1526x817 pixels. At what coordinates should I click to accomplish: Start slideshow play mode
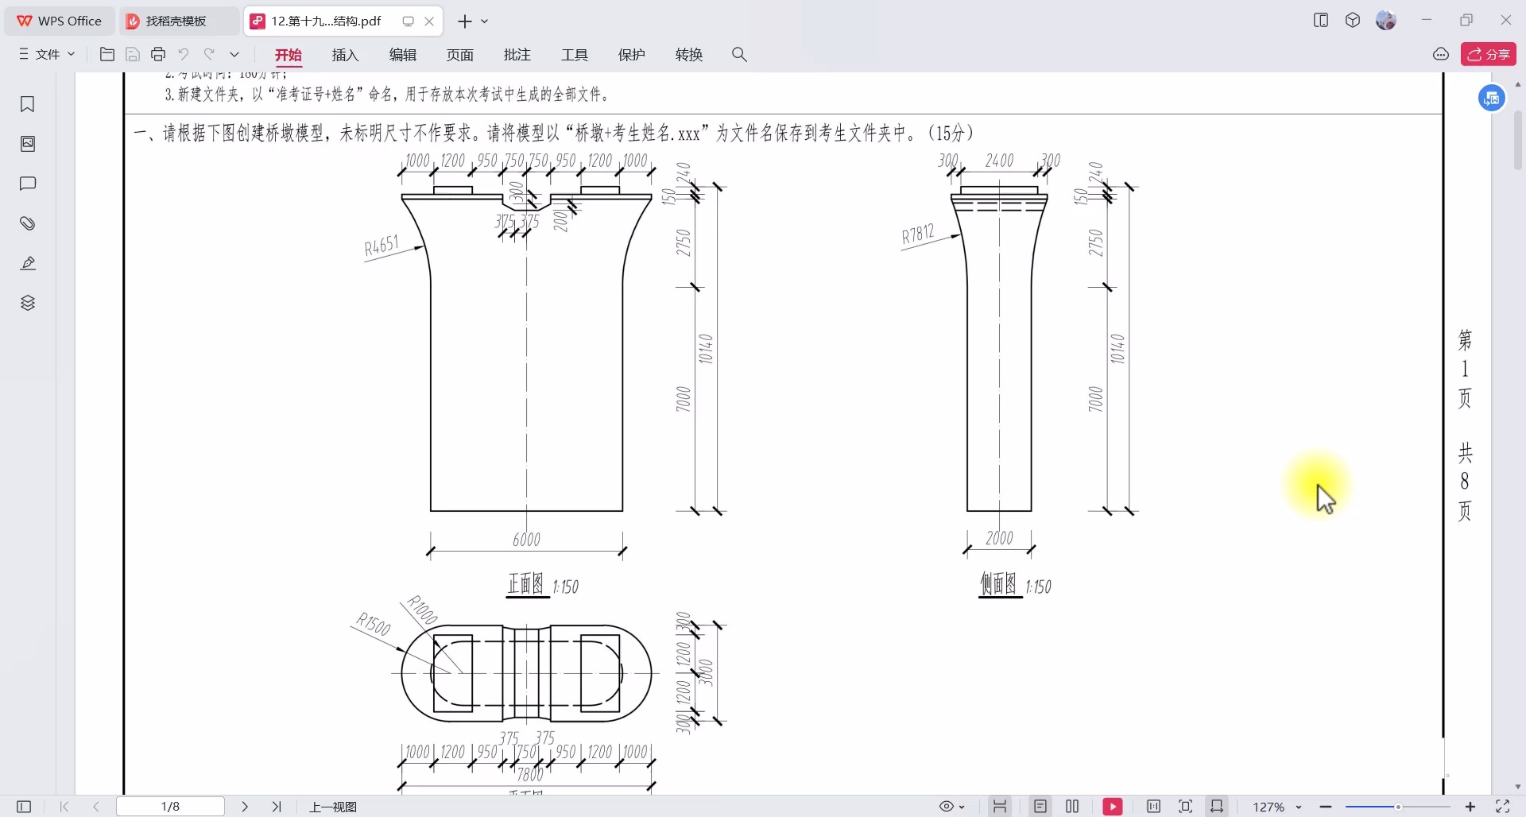[1113, 807]
